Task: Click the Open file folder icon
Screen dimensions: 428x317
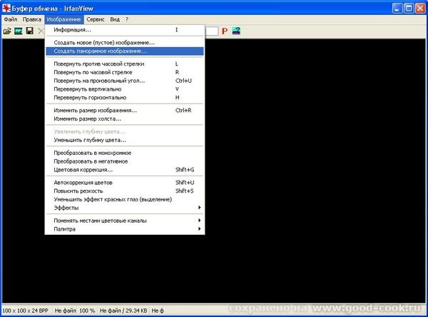Action: (7, 31)
